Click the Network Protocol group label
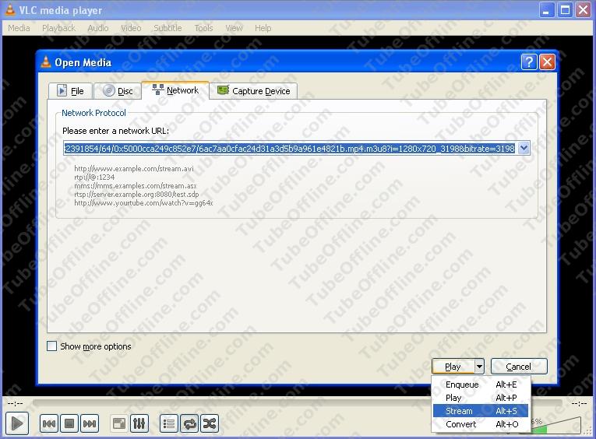596x439 pixels. coord(94,113)
